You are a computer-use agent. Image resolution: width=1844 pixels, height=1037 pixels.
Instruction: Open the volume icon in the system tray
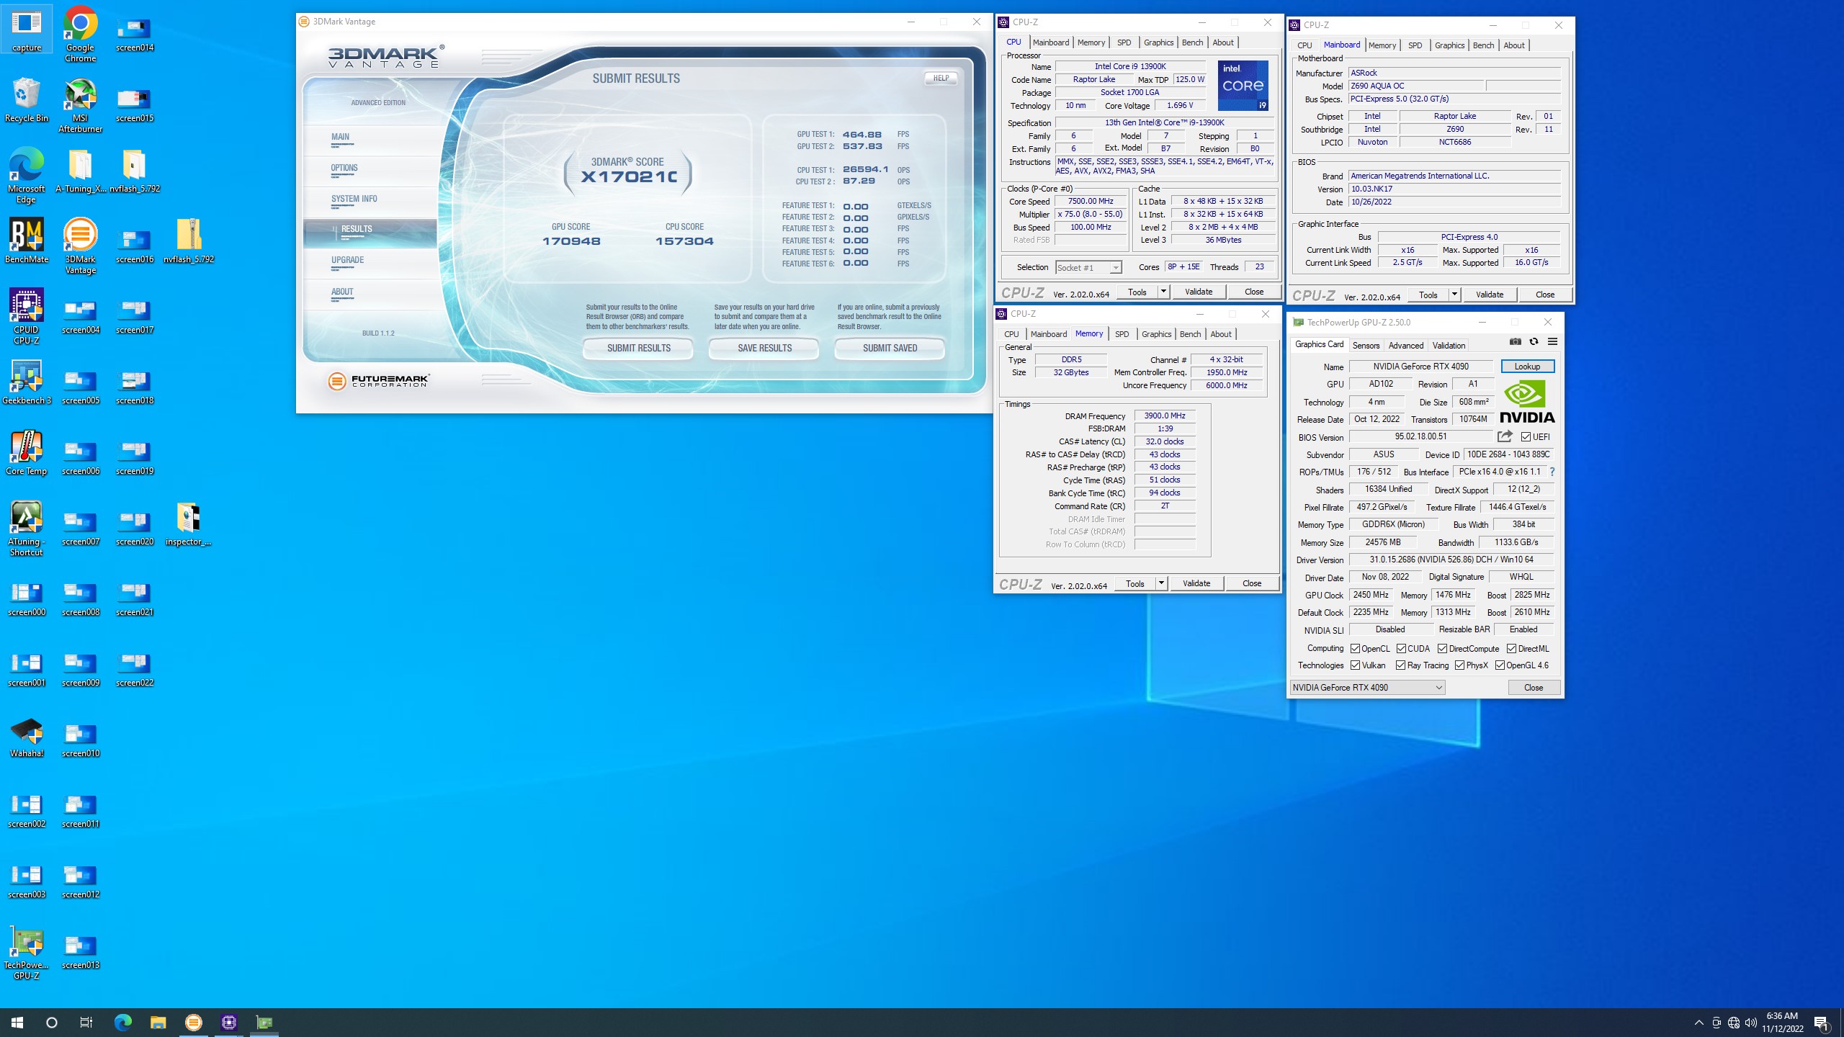1751,1023
